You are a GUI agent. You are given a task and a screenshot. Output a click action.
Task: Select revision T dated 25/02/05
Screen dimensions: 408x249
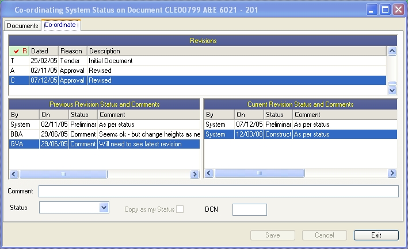[198, 61]
